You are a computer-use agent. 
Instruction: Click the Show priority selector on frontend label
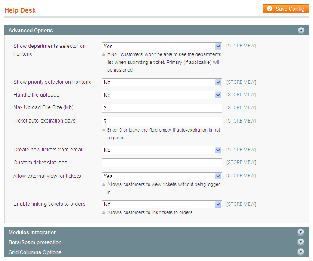(53, 82)
